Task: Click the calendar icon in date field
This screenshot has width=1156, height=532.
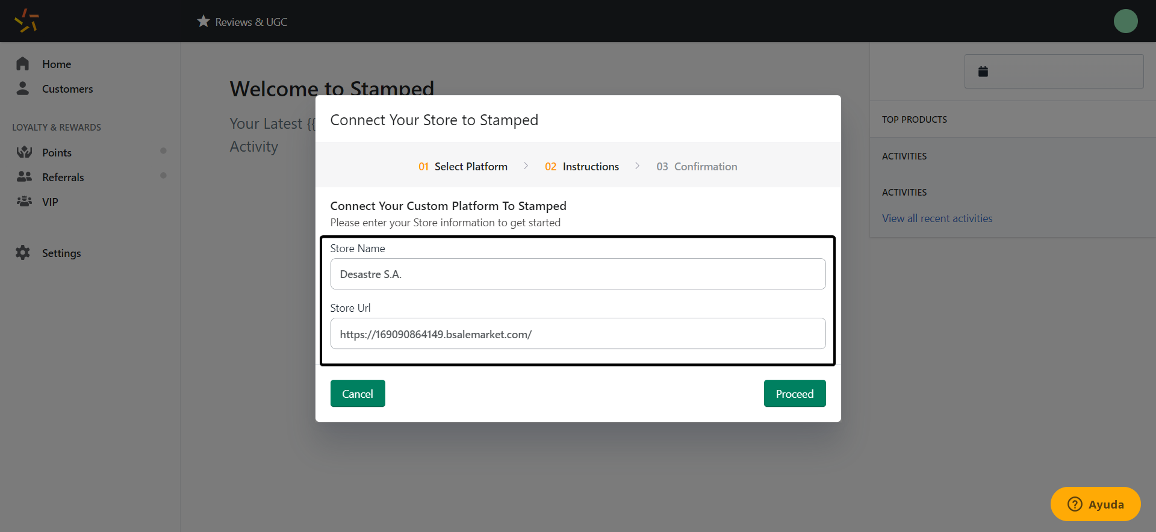Action: click(983, 71)
